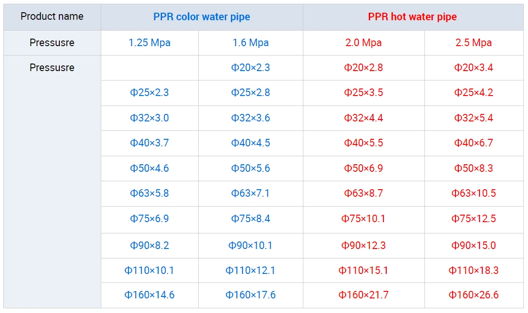Image resolution: width=528 pixels, height=313 pixels.
Task: Choose the Φ90×15.0 size entry
Action: [473, 246]
